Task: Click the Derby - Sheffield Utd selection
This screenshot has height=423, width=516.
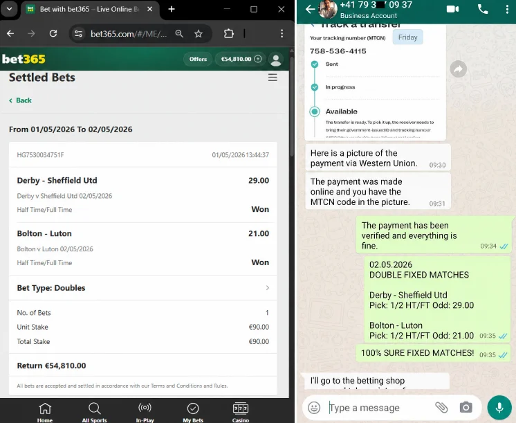Action: click(x=57, y=181)
